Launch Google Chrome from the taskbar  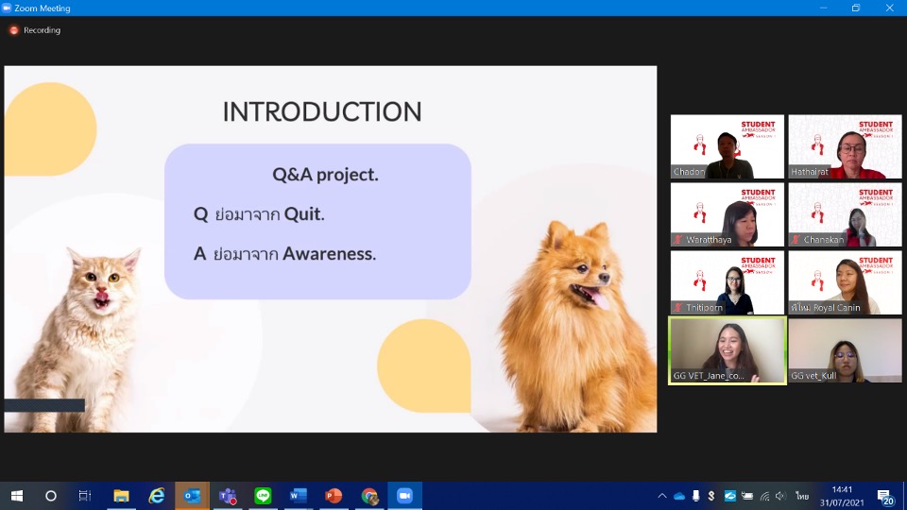(369, 496)
